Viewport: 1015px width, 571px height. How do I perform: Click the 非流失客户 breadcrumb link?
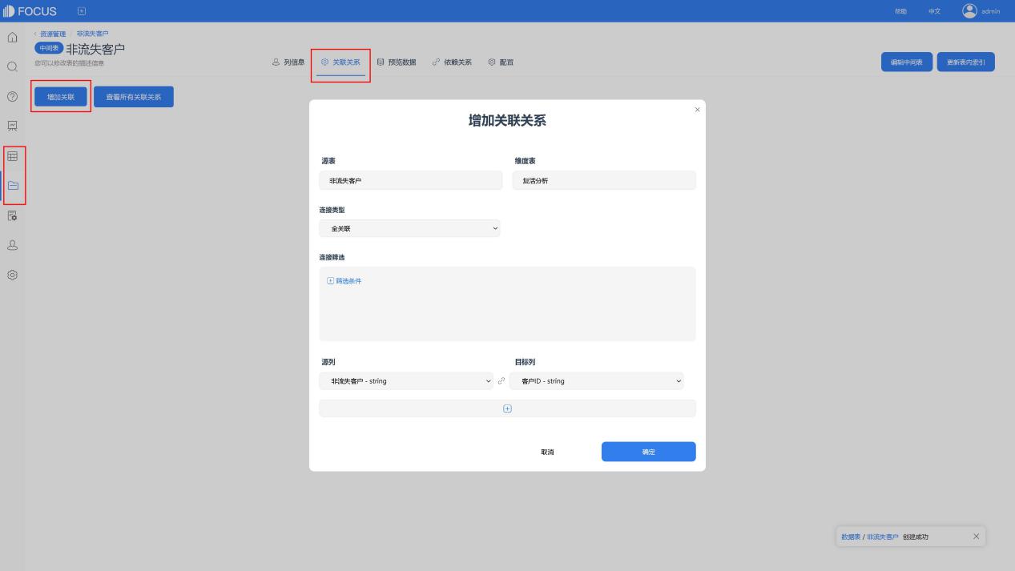point(93,34)
